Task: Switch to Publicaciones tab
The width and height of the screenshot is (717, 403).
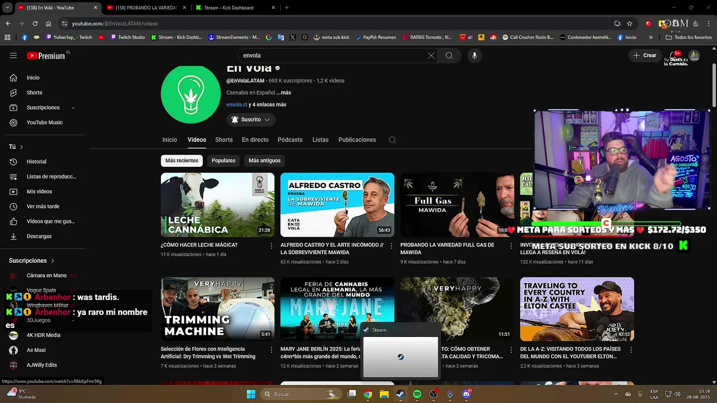Action: [357, 140]
